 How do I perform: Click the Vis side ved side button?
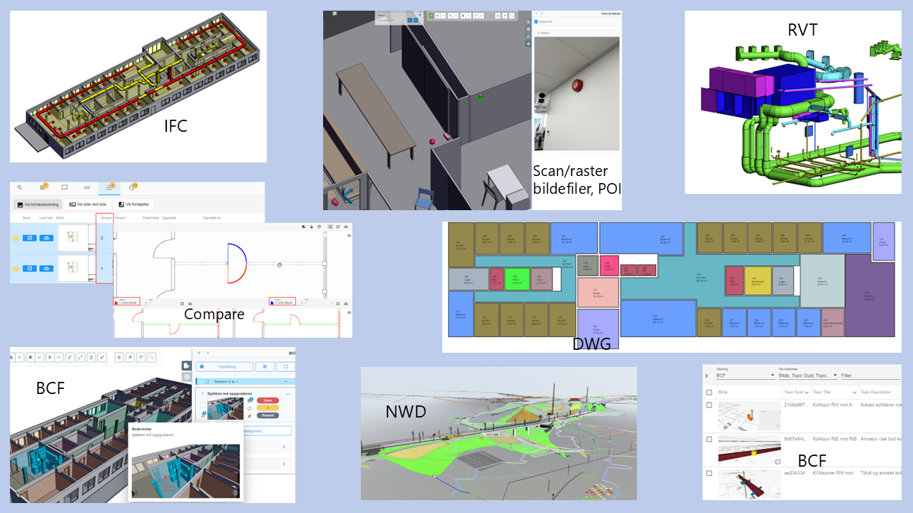click(88, 204)
